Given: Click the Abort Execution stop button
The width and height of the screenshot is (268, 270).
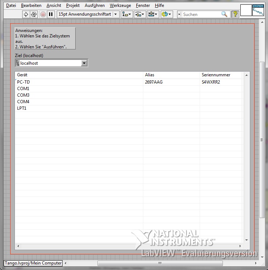Looking at the screenshot, I should pyautogui.click(x=43, y=14).
